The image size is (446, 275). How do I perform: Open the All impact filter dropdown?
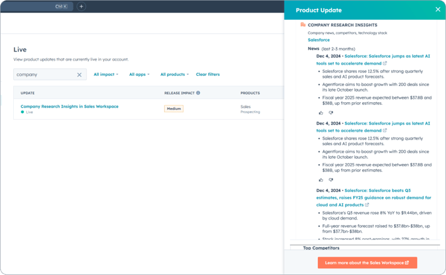tap(106, 74)
